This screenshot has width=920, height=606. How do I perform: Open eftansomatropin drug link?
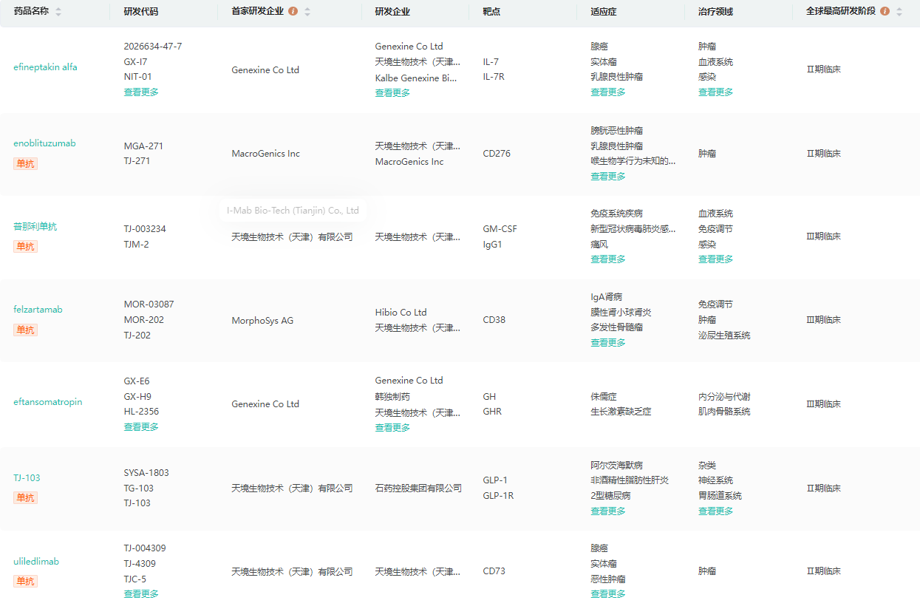pos(48,402)
